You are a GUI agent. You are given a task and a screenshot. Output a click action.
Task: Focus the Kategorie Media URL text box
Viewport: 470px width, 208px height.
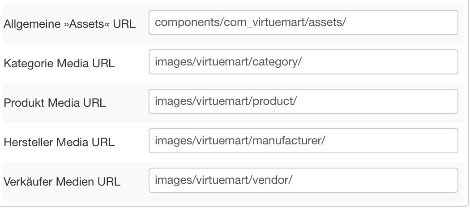click(303, 62)
